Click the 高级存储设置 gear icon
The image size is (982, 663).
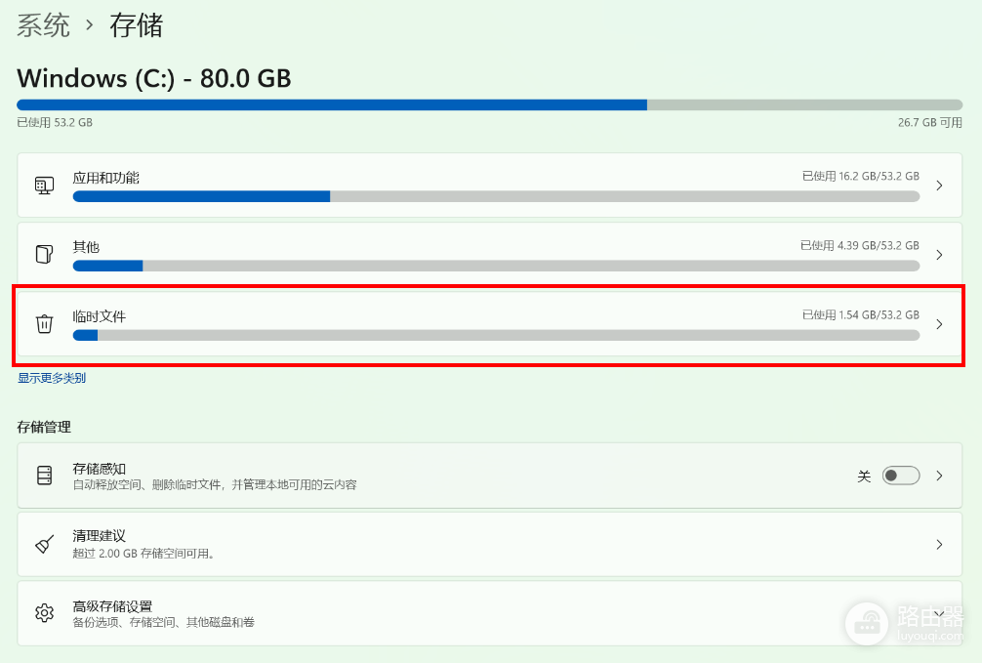click(45, 613)
